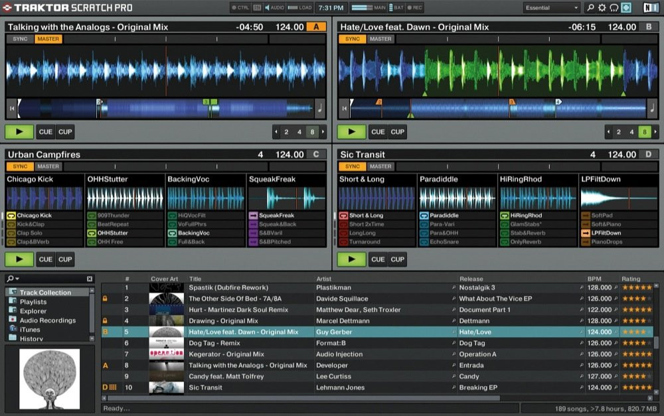The height and width of the screenshot is (416, 664).
Task: Open the Essential layout dropdown
Action: coord(550,7)
